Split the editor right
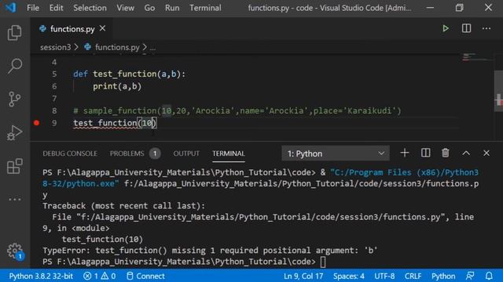Image resolution: width=503 pixels, height=282 pixels. coord(466,28)
